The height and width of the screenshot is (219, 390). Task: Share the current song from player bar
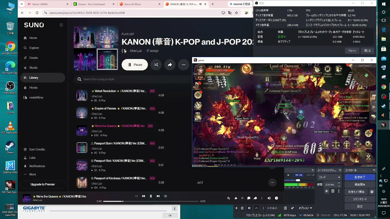255,198
